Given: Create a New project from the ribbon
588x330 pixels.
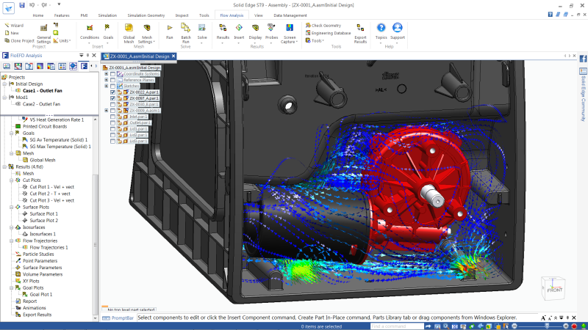Looking at the screenshot, I should click(x=12, y=33).
